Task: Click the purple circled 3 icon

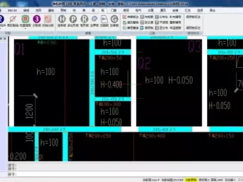Action: 37,19
